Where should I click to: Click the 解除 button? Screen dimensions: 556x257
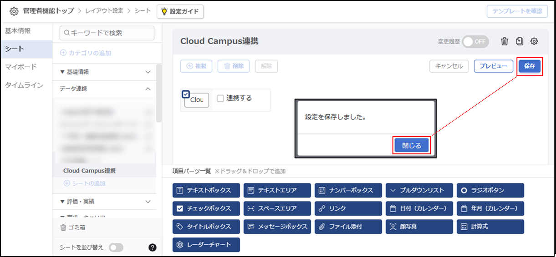[x=266, y=66]
